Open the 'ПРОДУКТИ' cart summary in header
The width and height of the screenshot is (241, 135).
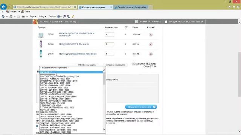184,22
